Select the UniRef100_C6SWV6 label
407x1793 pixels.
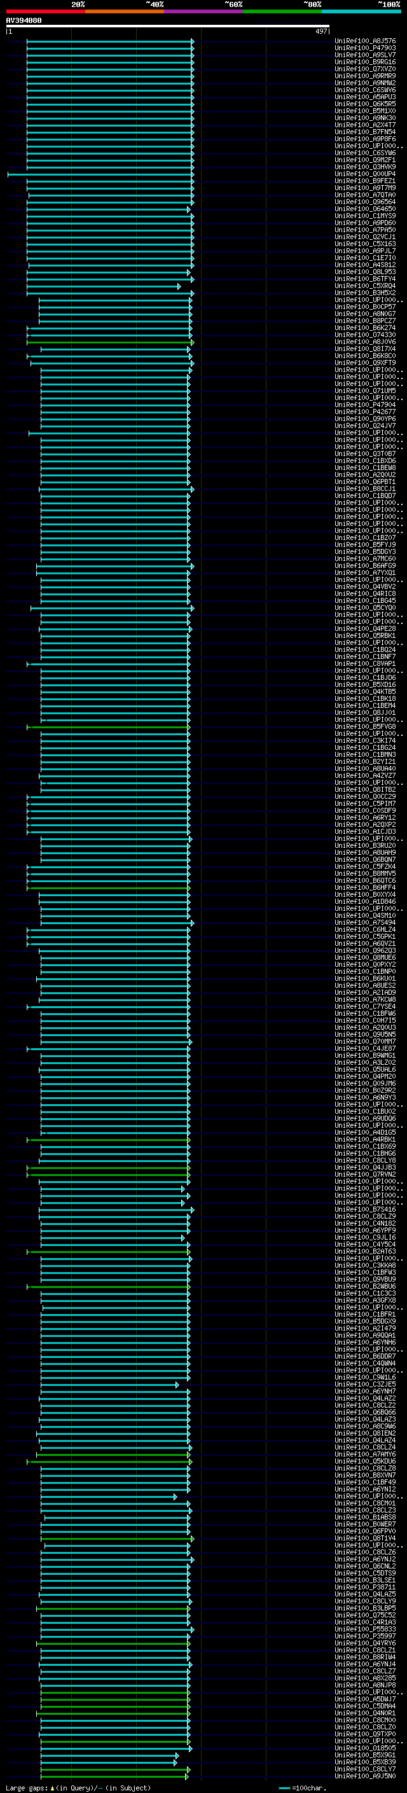point(365,90)
